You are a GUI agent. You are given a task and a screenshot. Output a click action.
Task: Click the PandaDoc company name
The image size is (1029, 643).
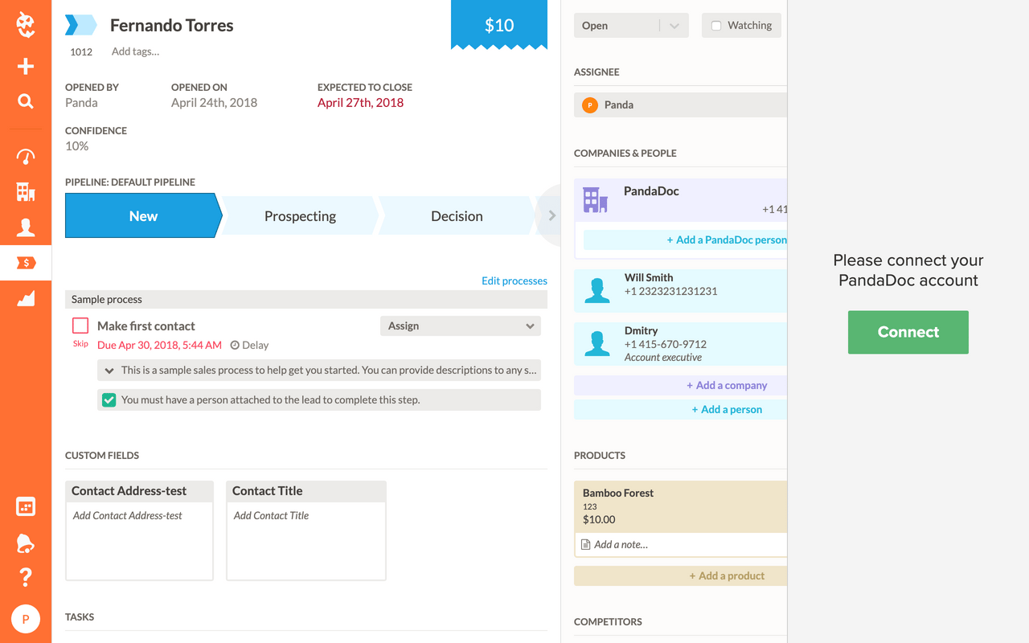click(651, 191)
